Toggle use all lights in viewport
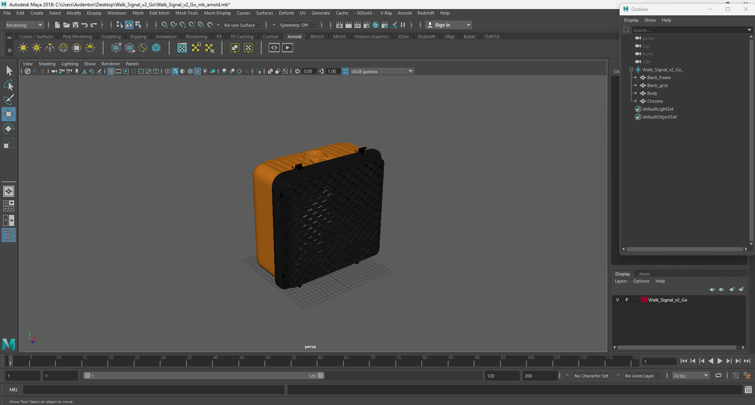This screenshot has width=755, height=405. pyautogui.click(x=205, y=71)
